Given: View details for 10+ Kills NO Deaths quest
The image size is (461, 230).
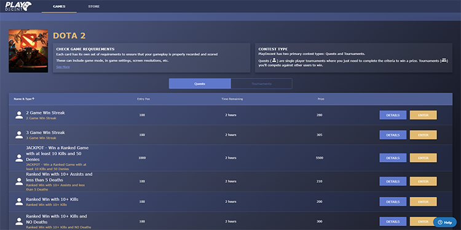Looking at the screenshot, I should click(x=393, y=221).
